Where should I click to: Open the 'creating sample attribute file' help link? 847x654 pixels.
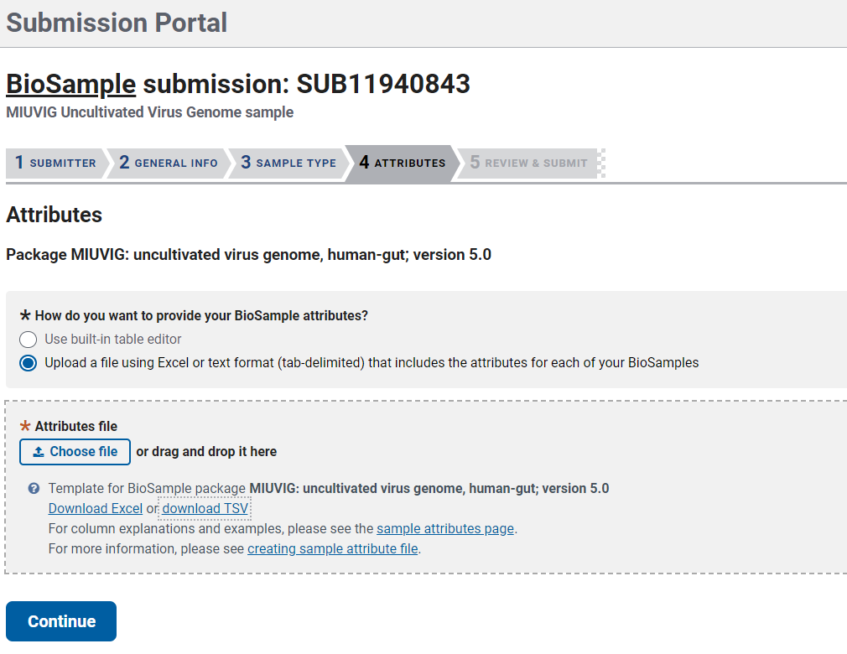pyautogui.click(x=332, y=548)
